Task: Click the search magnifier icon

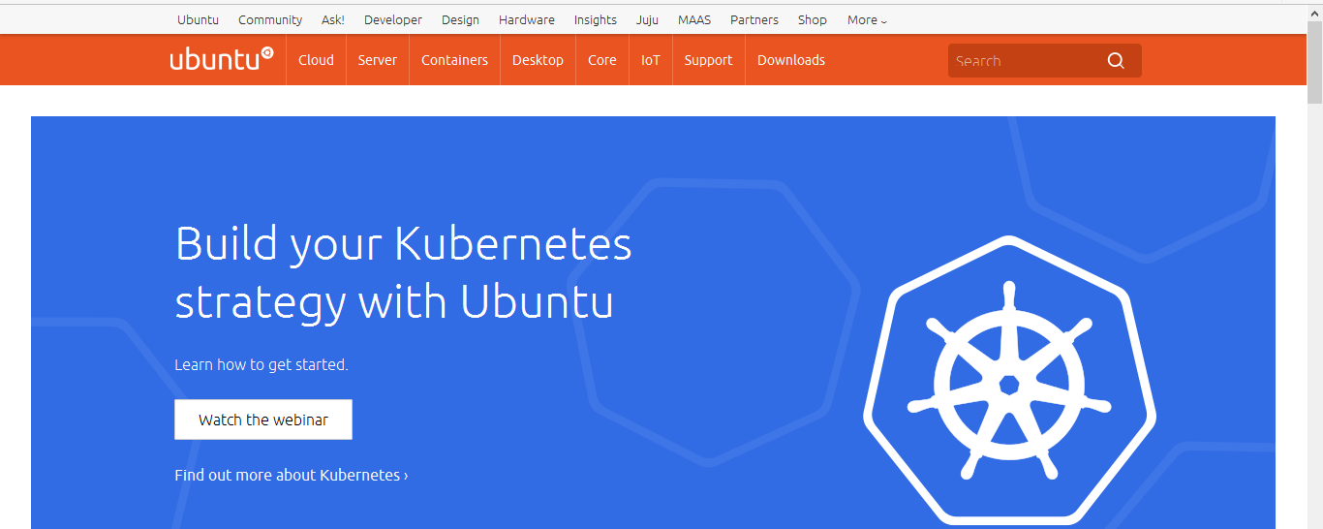Action: [1116, 60]
